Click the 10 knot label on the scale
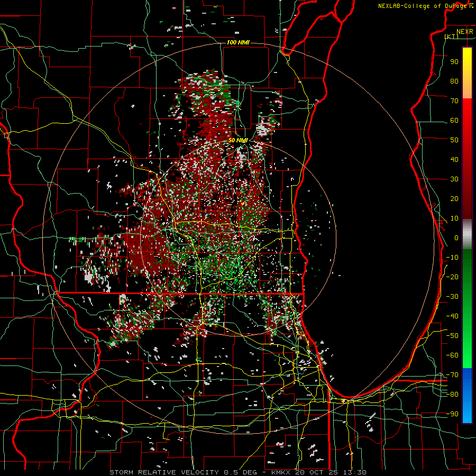The height and width of the screenshot is (476, 476). (454, 218)
